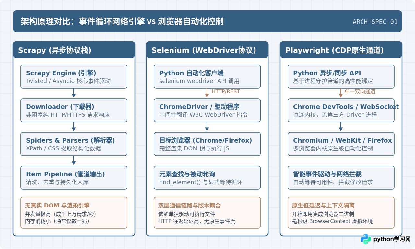Click the "单一双向通道" arrow label

point(360,92)
